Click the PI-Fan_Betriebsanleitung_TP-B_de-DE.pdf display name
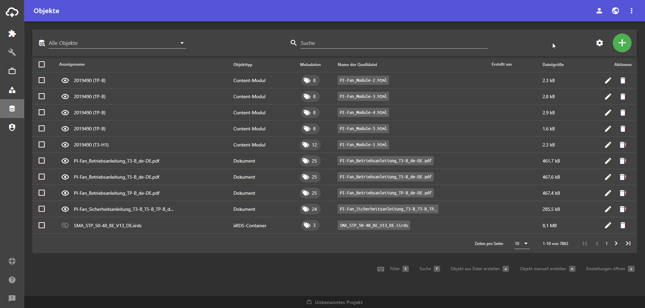The image size is (645, 308). click(117, 193)
